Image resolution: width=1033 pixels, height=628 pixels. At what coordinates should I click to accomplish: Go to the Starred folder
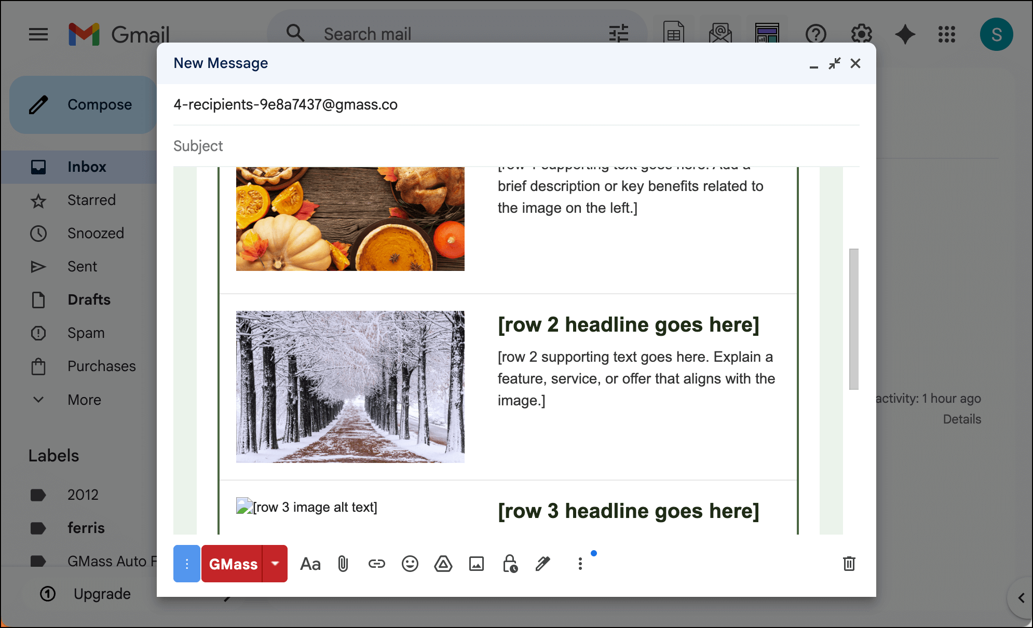(x=91, y=200)
